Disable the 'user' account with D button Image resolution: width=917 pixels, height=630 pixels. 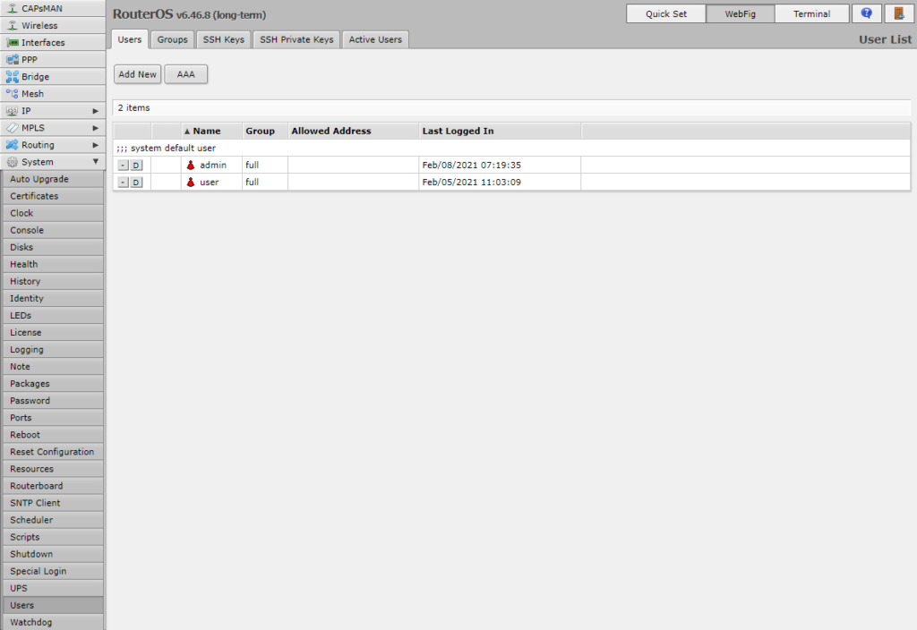click(x=136, y=183)
